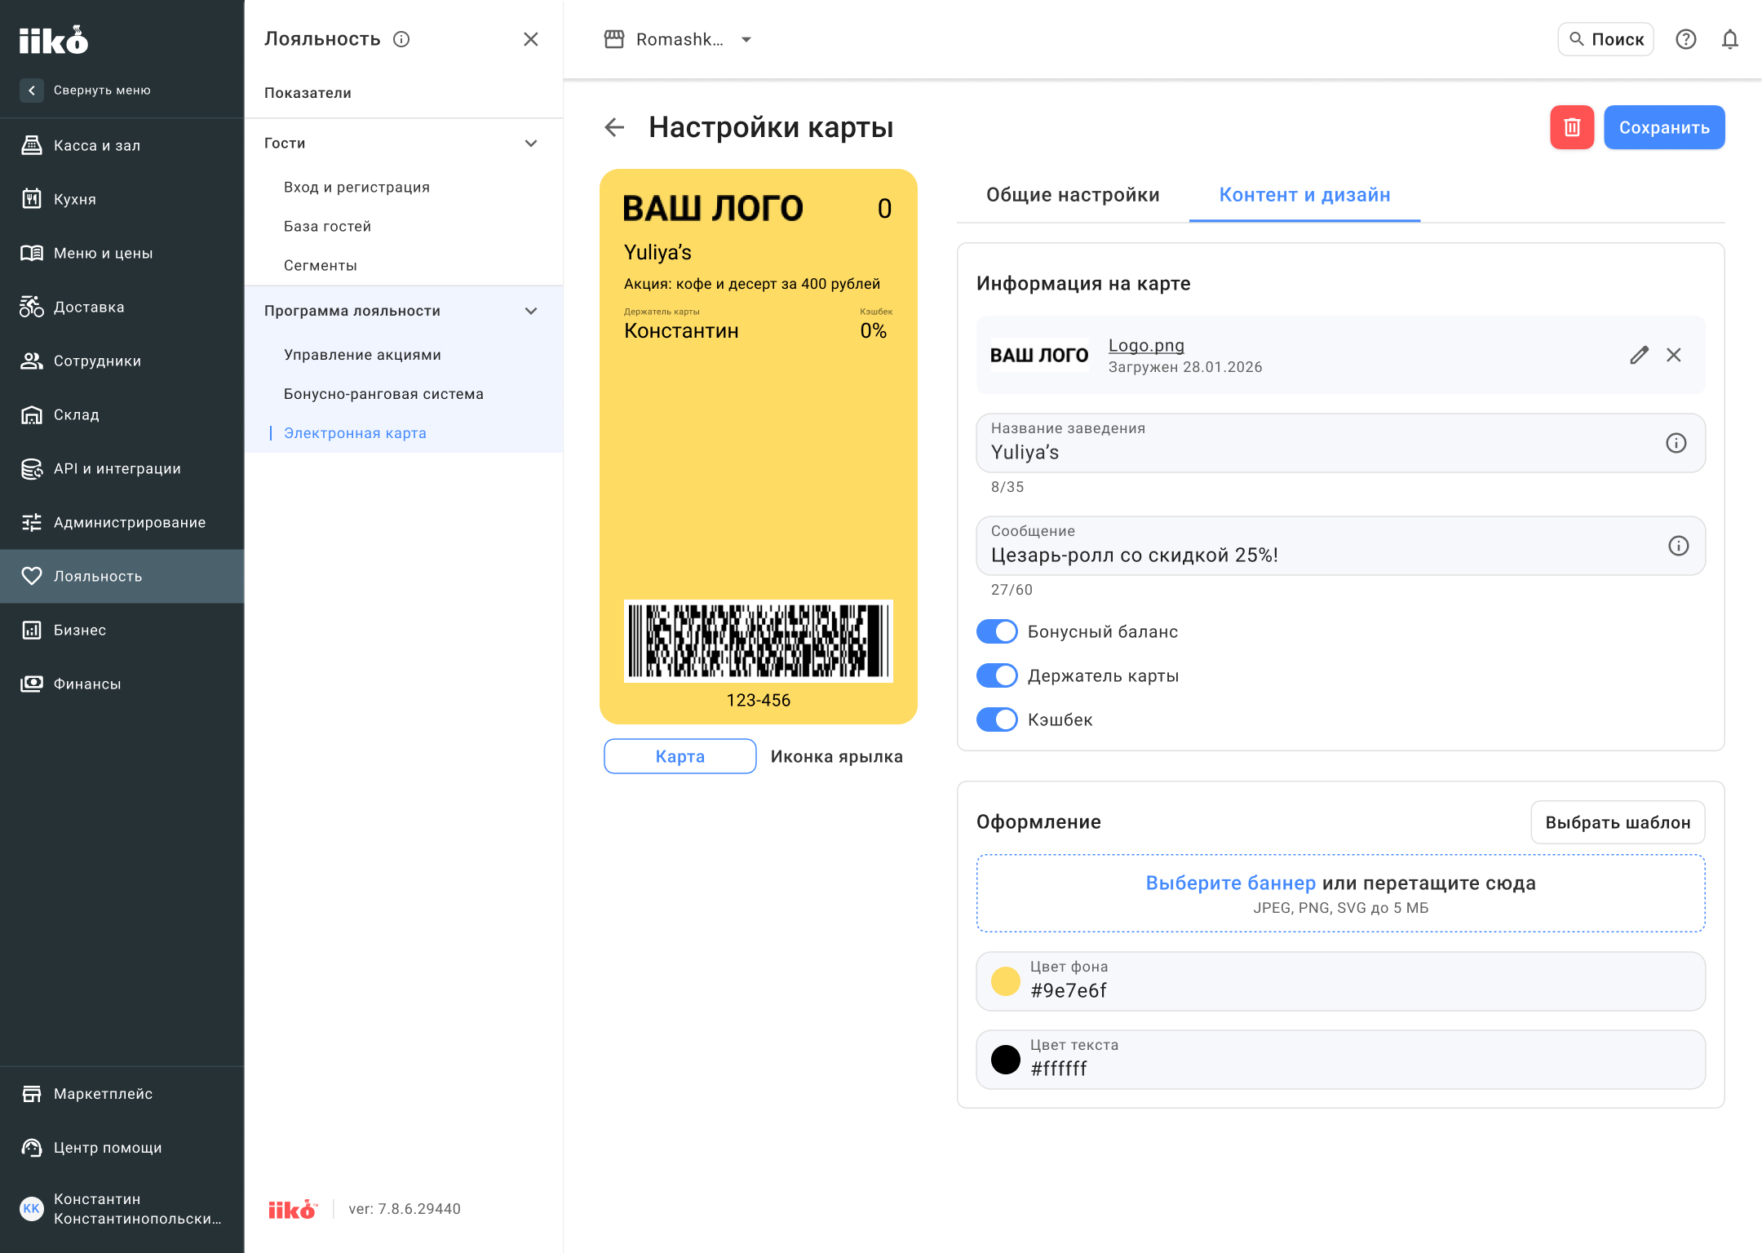Open Касса и зал in sidebar

[122, 145]
